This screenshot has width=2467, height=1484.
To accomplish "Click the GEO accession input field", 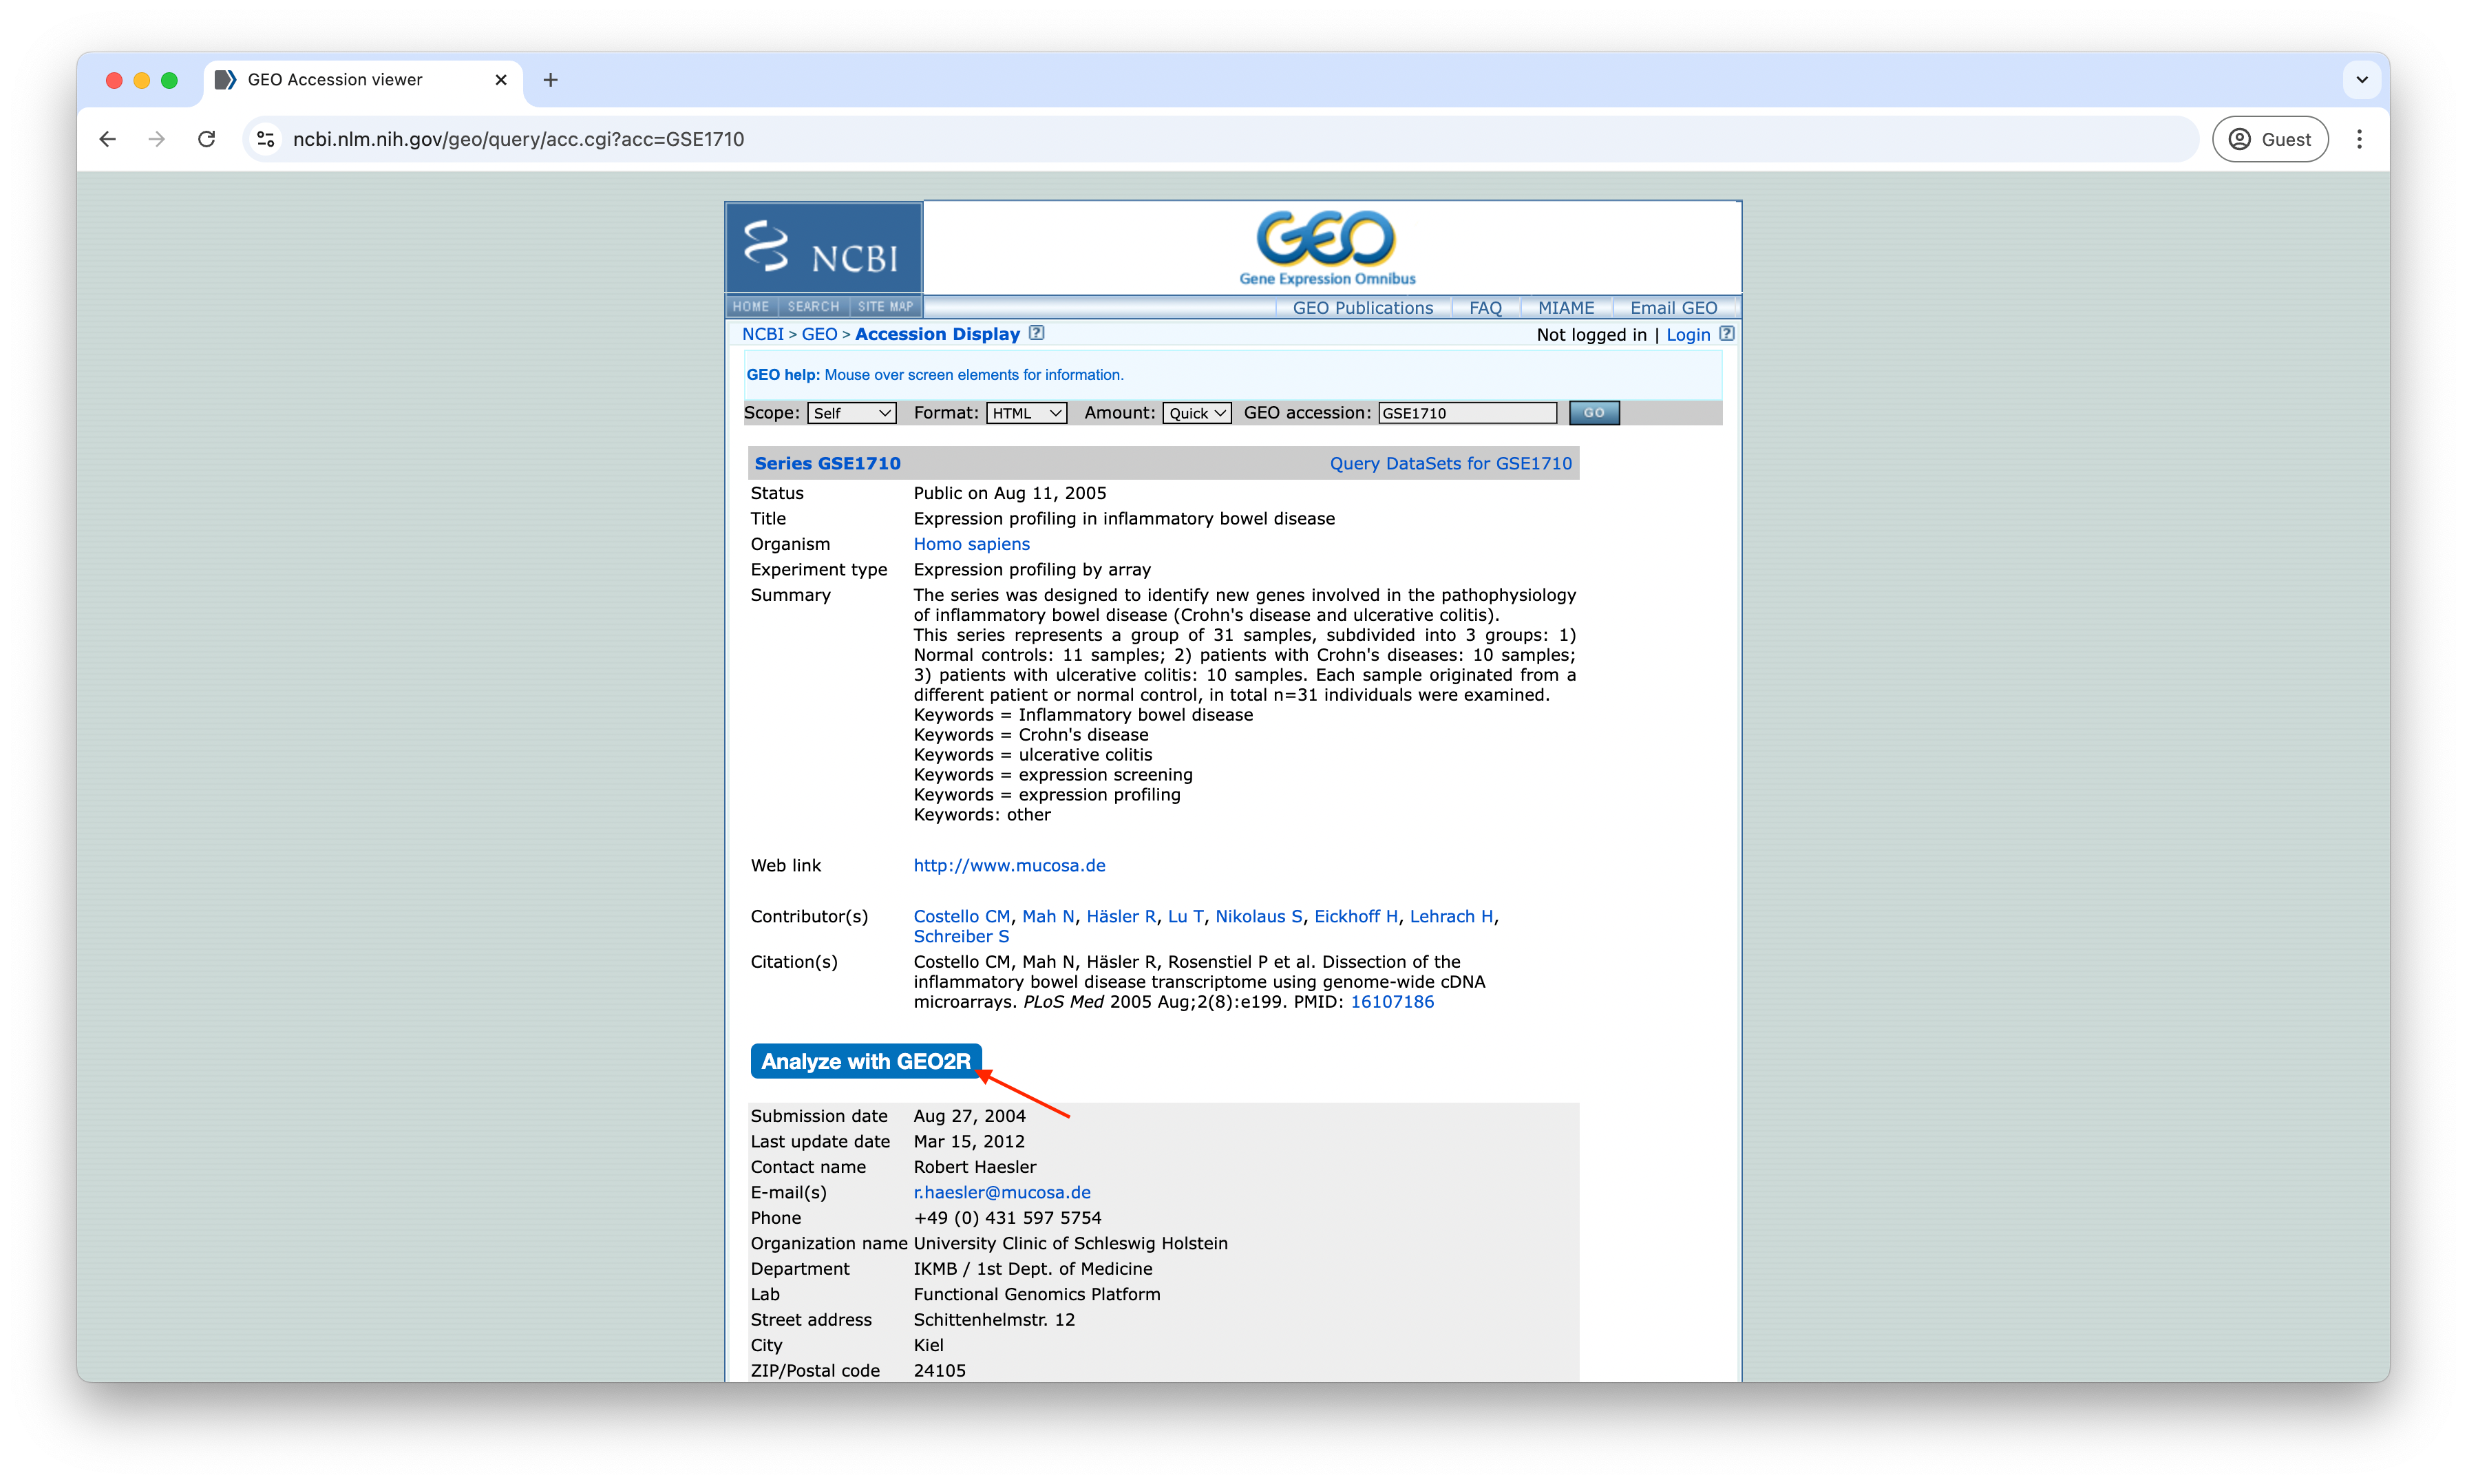I will click(x=1467, y=413).
